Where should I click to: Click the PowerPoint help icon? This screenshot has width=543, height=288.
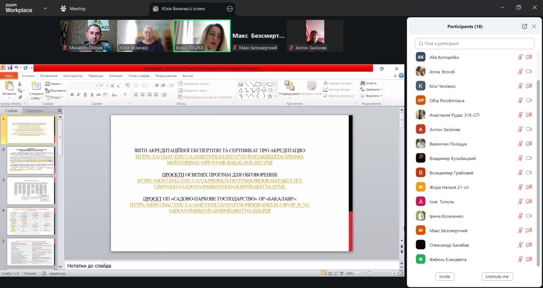click(x=401, y=76)
